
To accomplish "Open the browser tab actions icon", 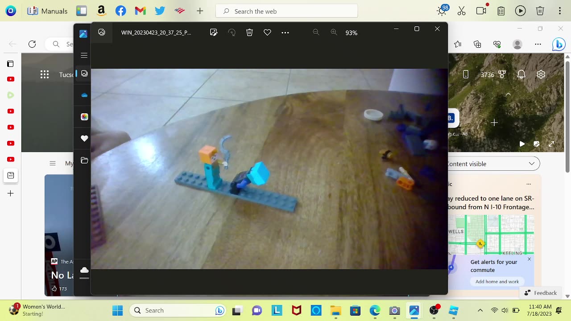I will click(x=10, y=64).
